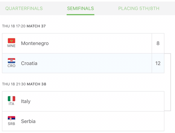
Task: Select the Croatia team name
Action: pos(29,63)
